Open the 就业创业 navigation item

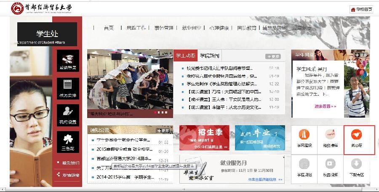tap(192, 28)
